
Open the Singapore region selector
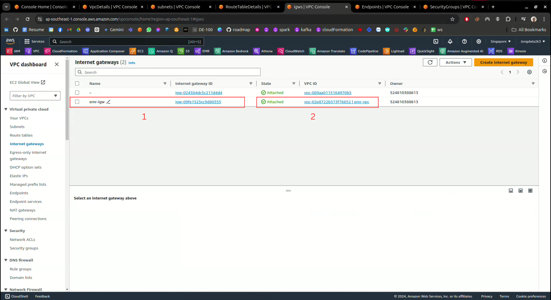pos(500,41)
